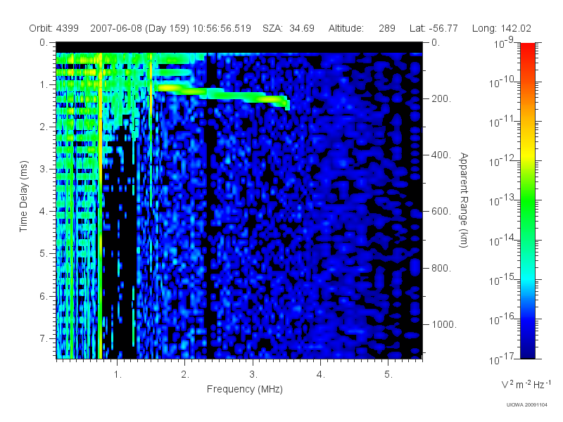This screenshot has width=563, height=422.
Task: Click the '400.' apparent range tick label
Action: pyautogui.click(x=441, y=155)
